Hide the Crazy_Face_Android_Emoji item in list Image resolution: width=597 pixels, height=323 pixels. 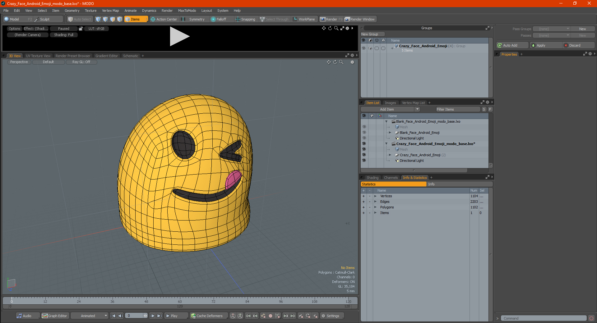coord(364,155)
